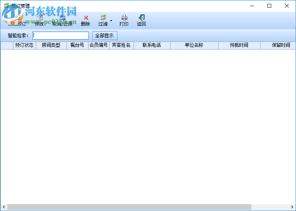Focus the 智能检索 search field
The image size is (296, 211).
[61, 36]
